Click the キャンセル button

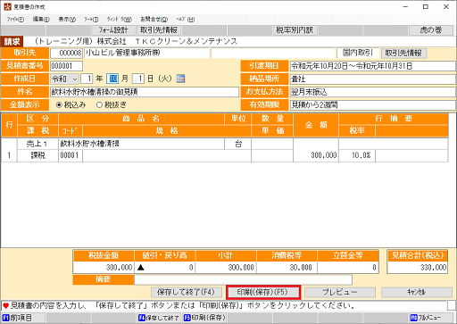pos(417,292)
